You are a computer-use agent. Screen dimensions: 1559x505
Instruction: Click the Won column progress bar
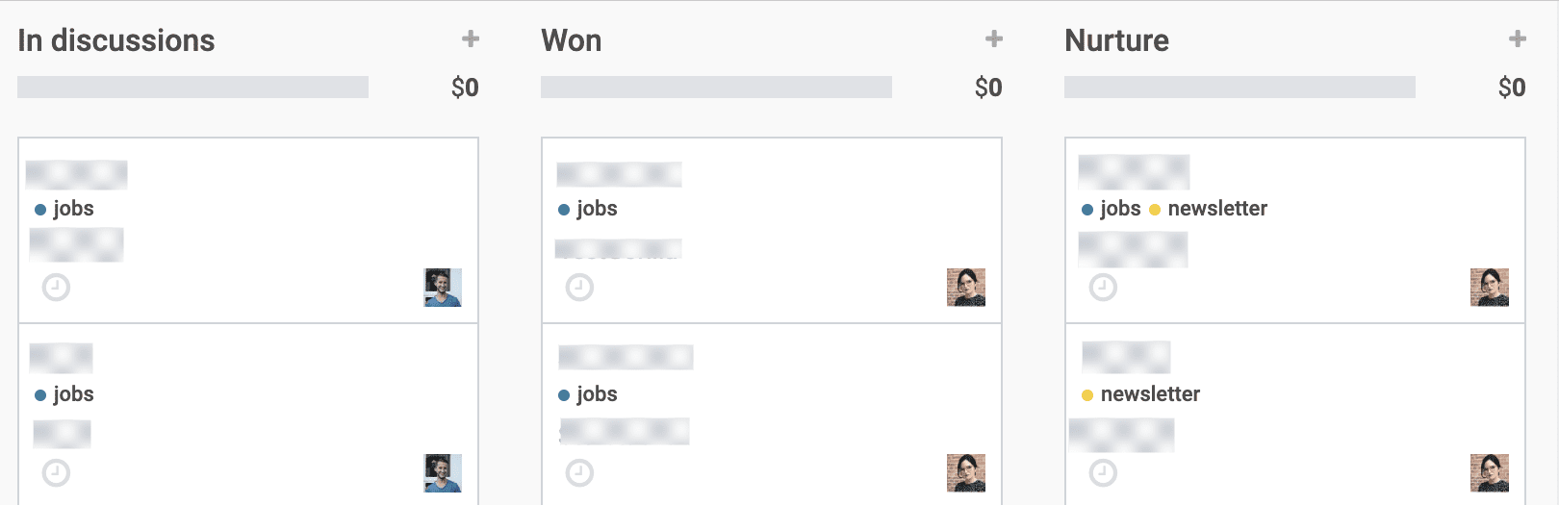coord(716,87)
